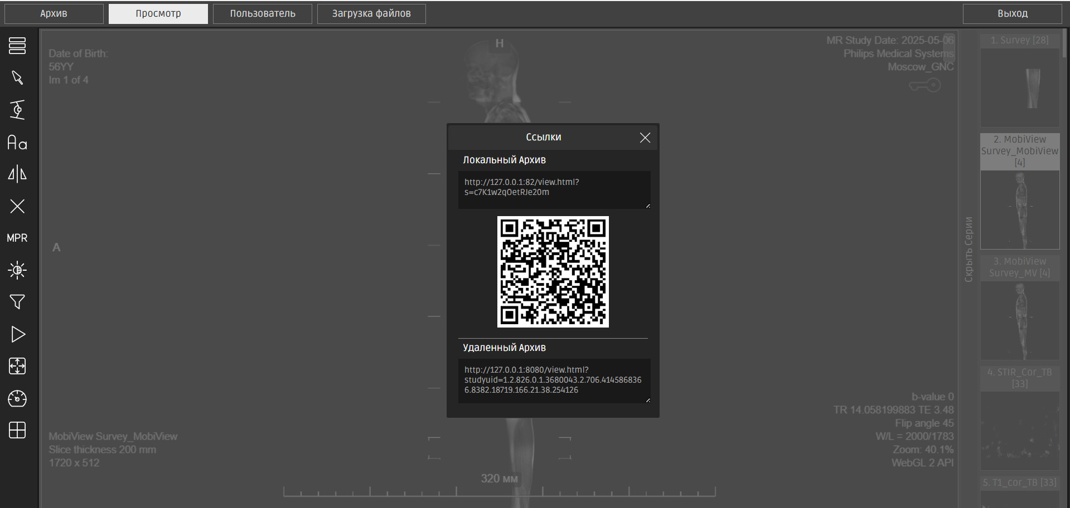Image resolution: width=1070 pixels, height=508 pixels.
Task: Fit image to screen tool
Action: pos(17,366)
